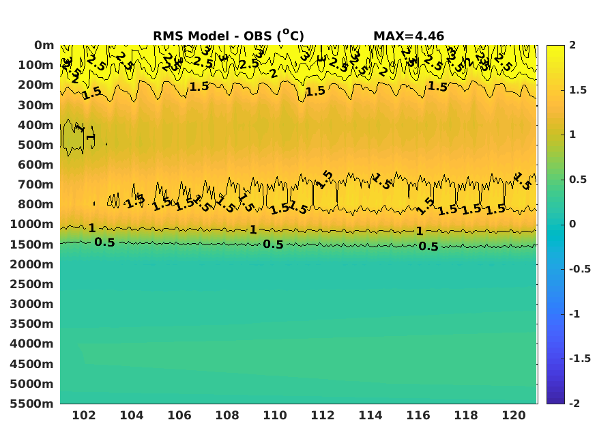Click the "114" x-axis tick label
The width and height of the screenshot is (597, 448).
coord(370,415)
